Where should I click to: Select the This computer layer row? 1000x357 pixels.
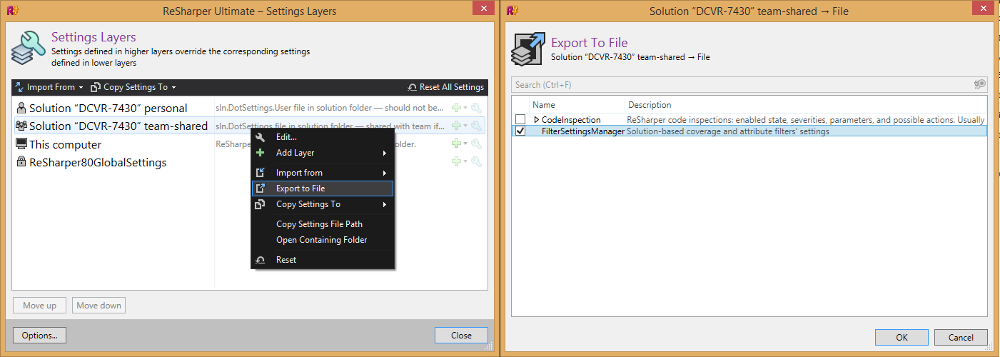[250, 144]
